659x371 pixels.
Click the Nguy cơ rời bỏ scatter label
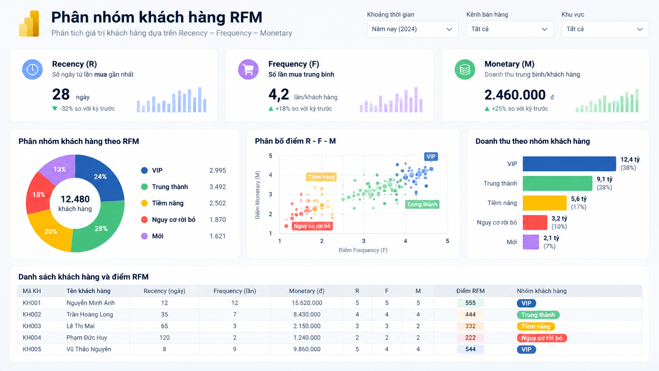point(312,226)
